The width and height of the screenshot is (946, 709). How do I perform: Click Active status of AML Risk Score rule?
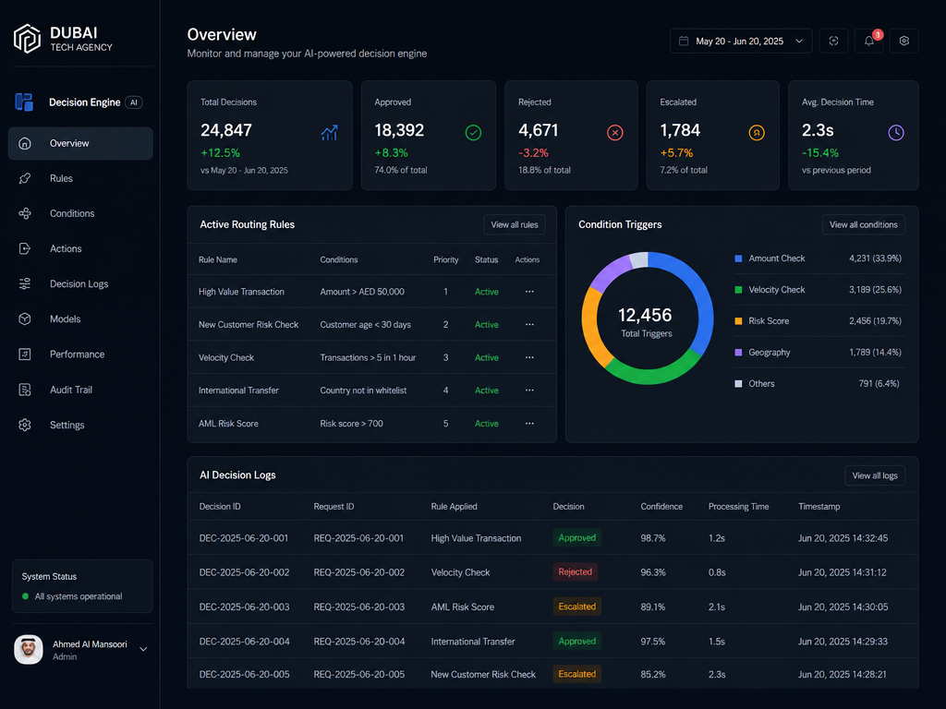coord(486,424)
